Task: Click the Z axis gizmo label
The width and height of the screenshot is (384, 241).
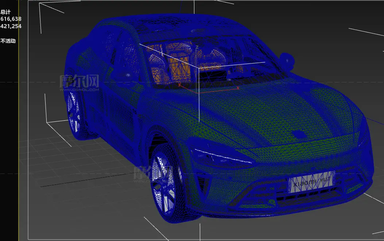Action: click(x=197, y=47)
